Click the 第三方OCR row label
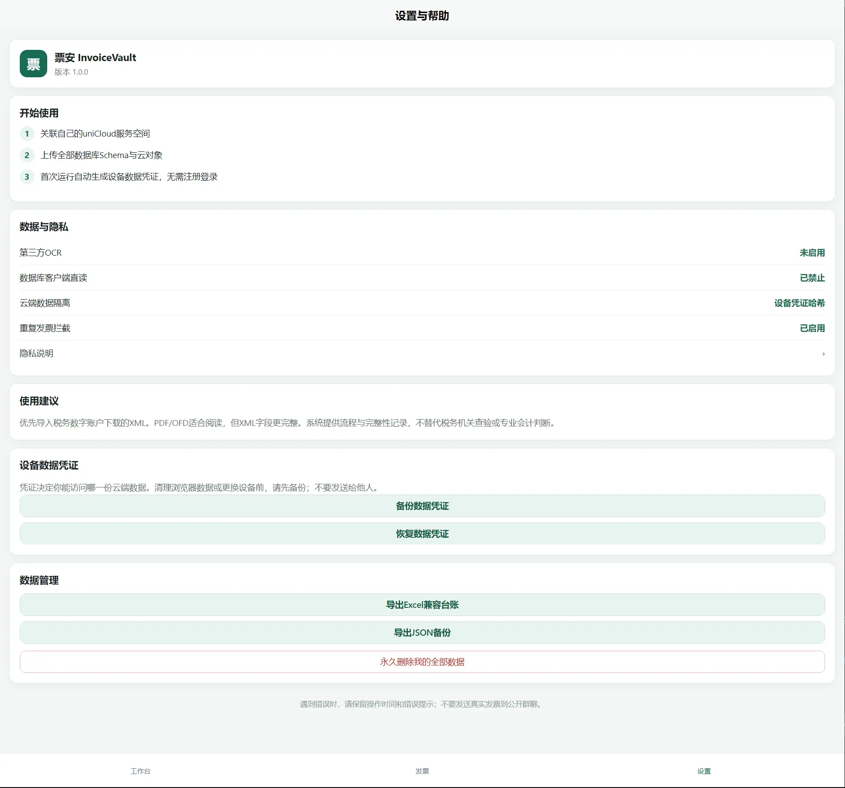 coord(40,252)
